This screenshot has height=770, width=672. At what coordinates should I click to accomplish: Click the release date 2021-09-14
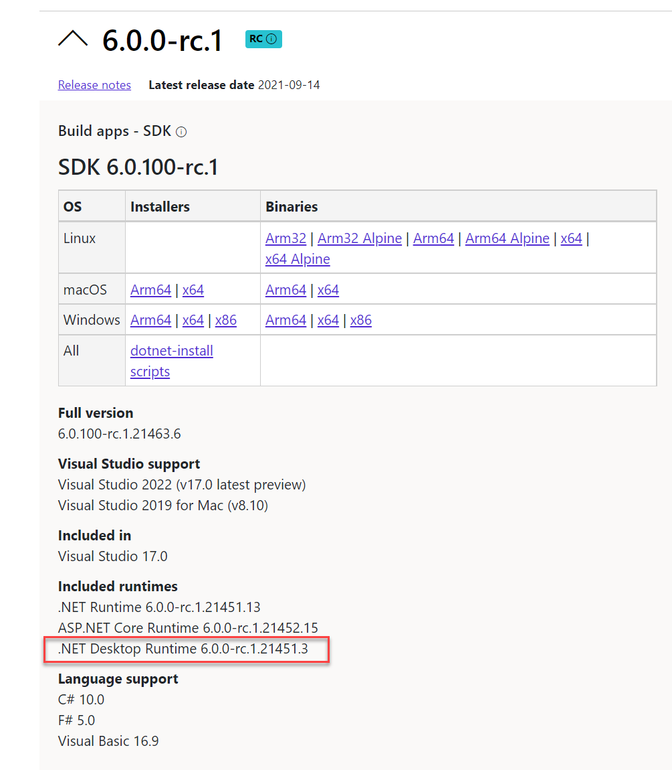pyautogui.click(x=289, y=85)
